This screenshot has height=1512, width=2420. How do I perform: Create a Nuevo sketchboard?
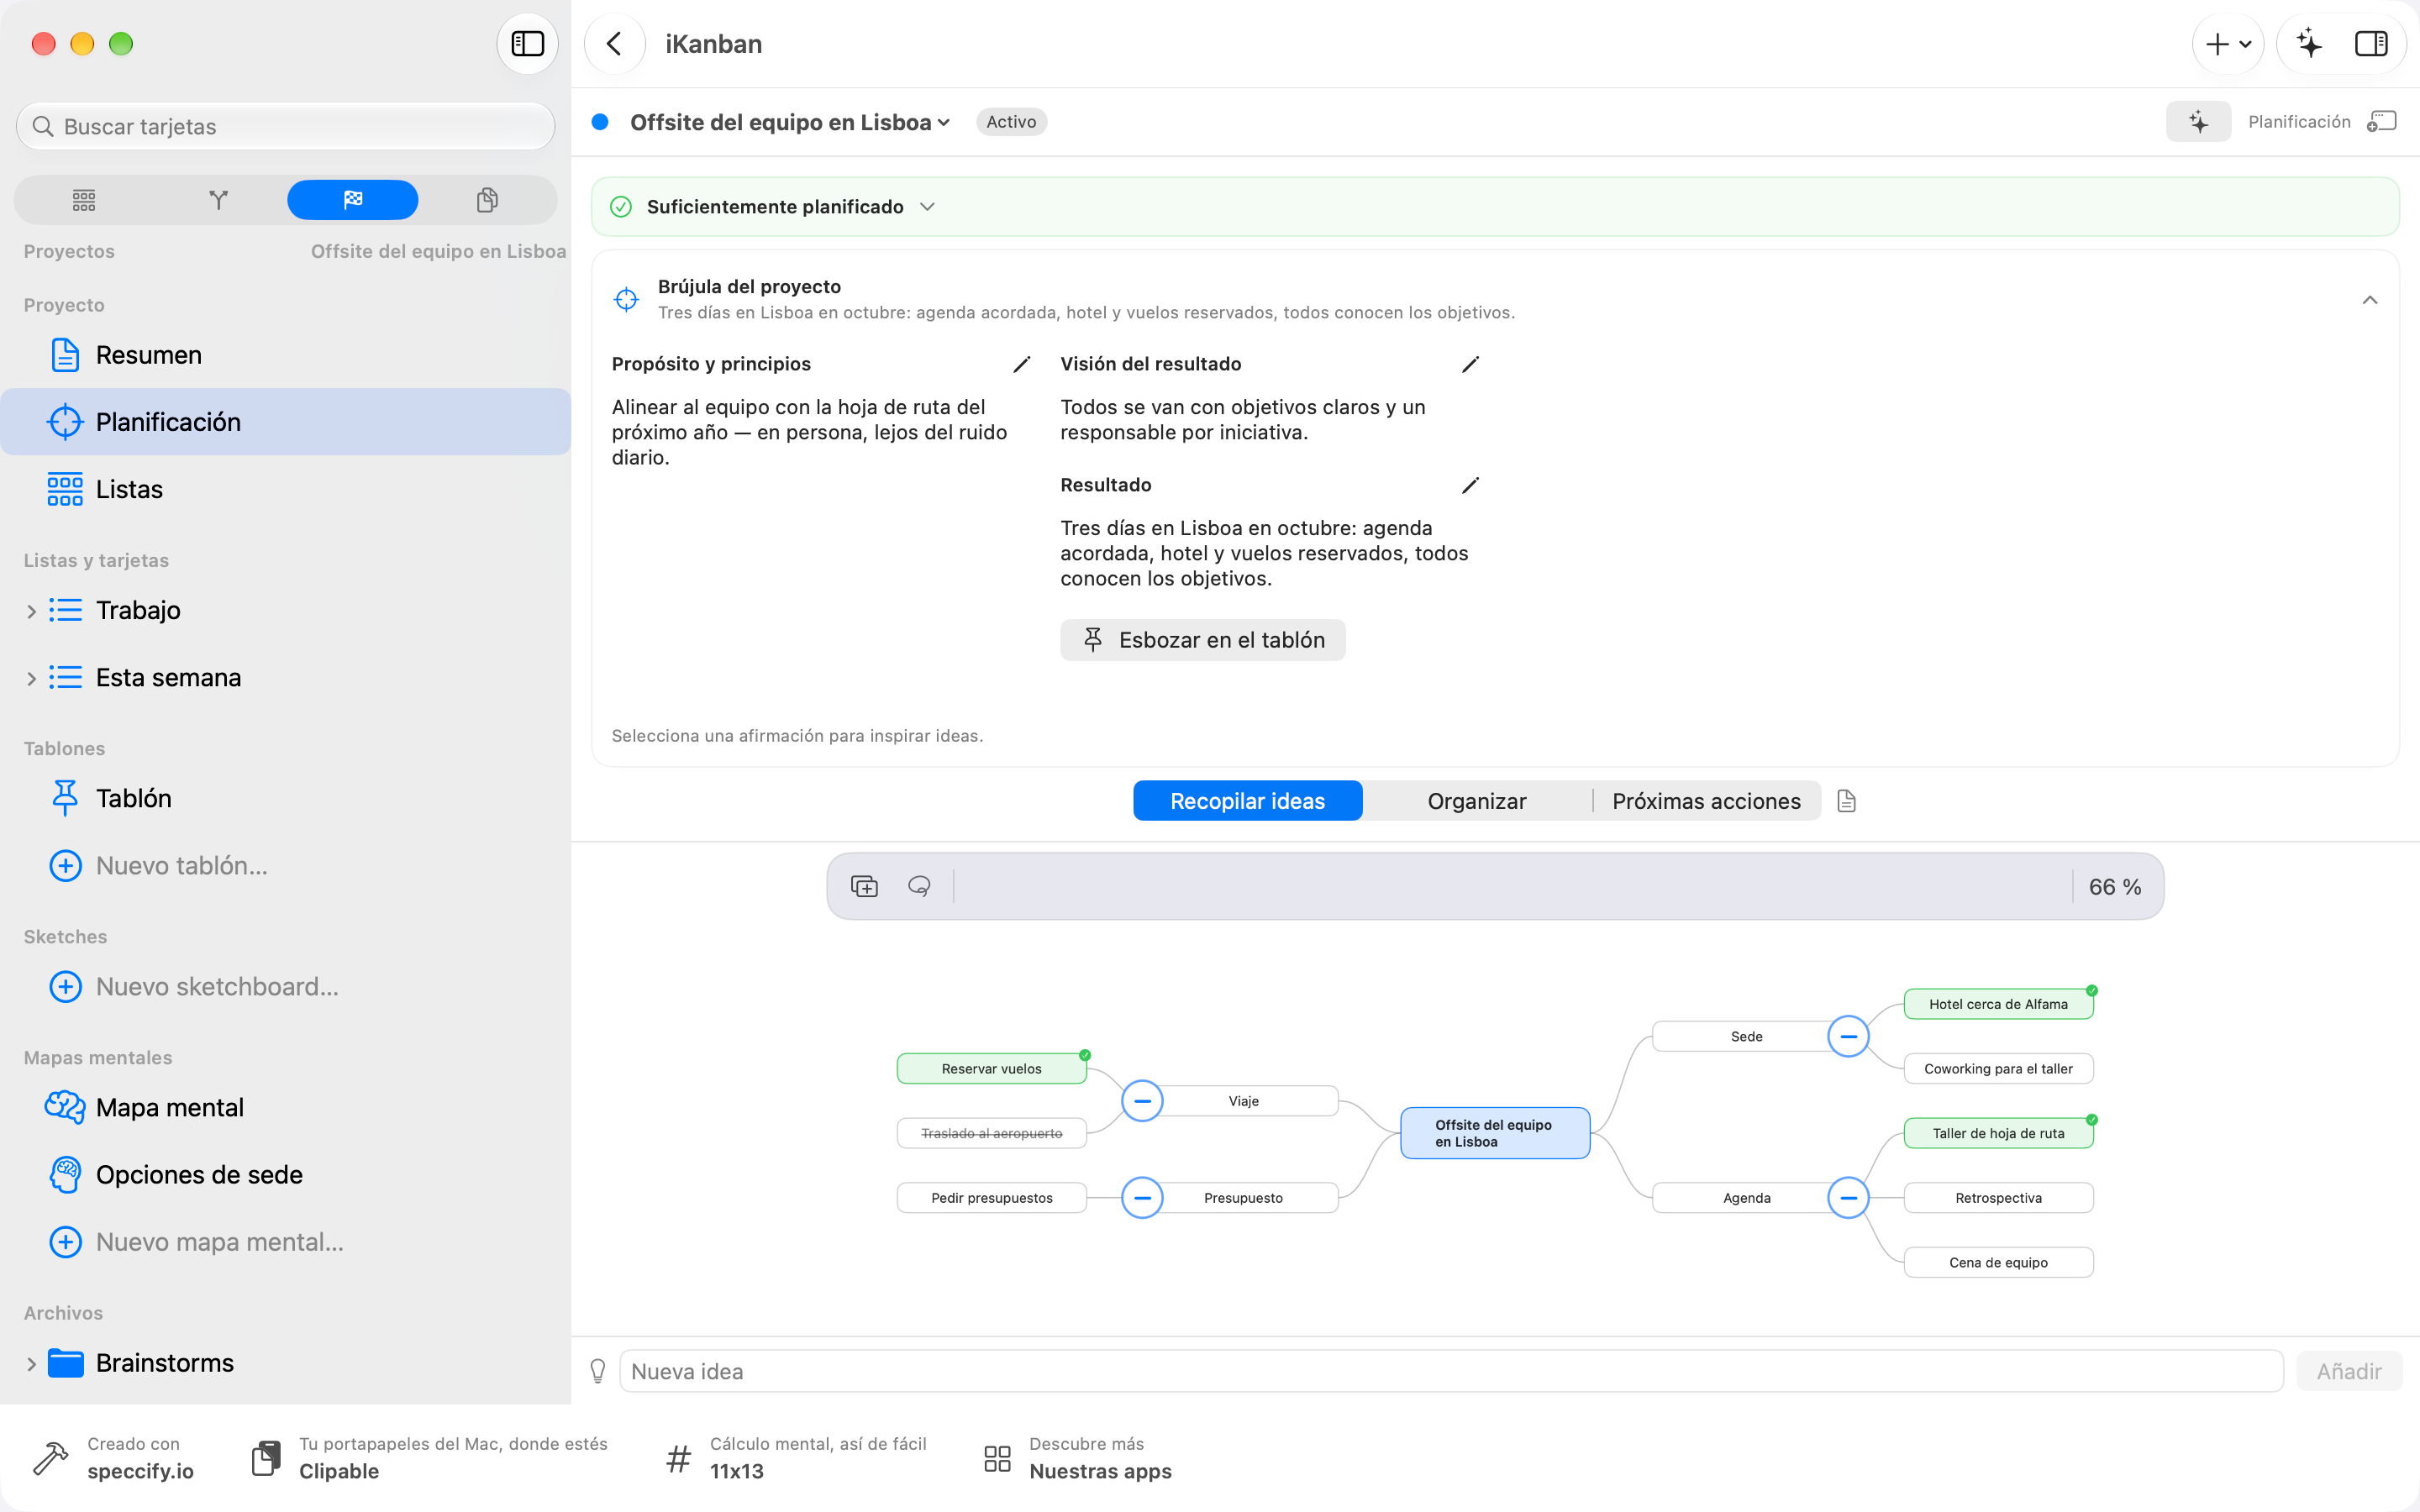click(x=285, y=986)
